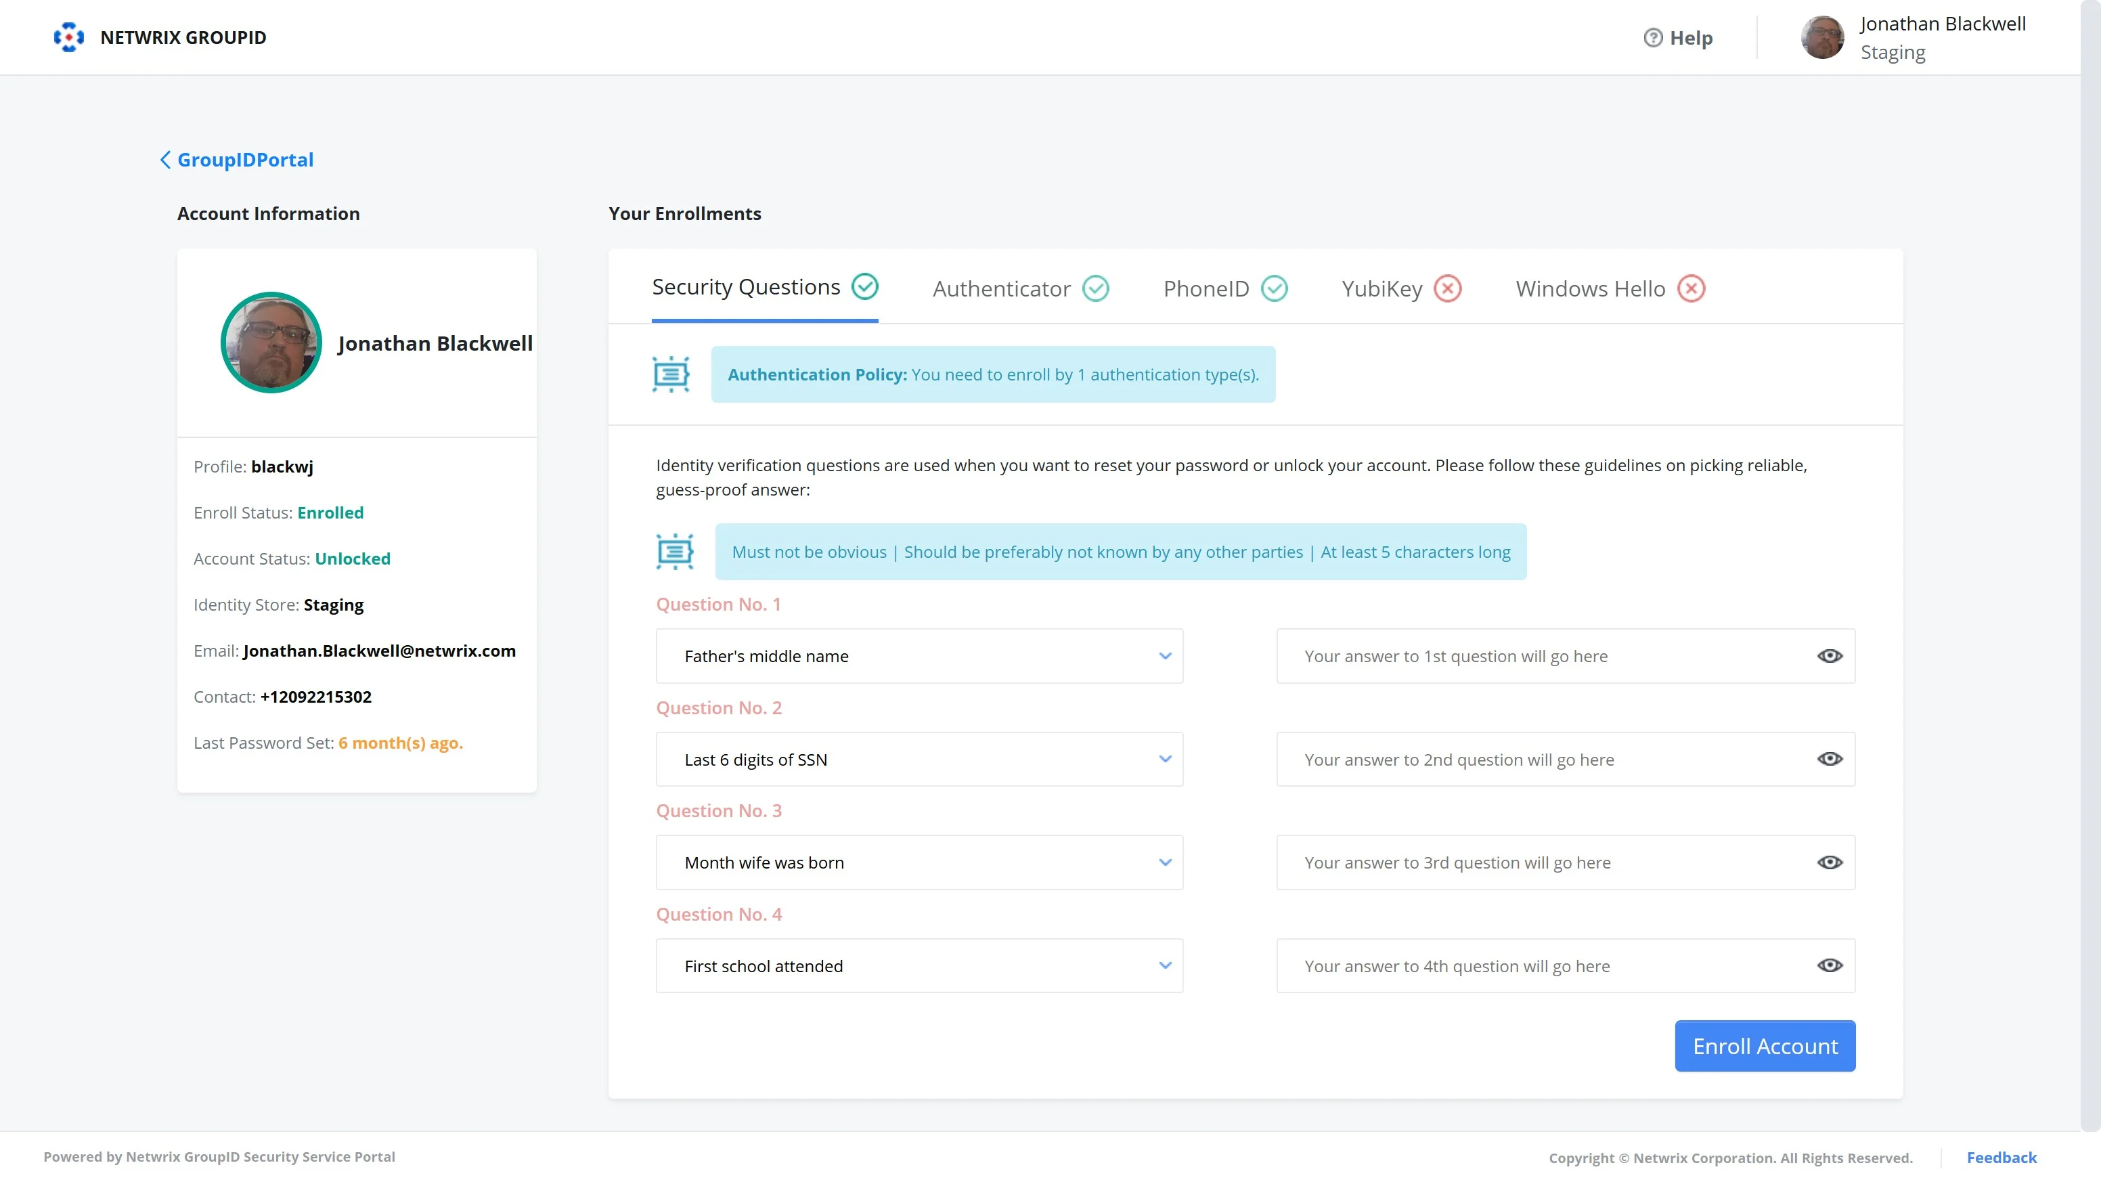Show the 1st question answer
2101x1182 pixels.
pyautogui.click(x=1830, y=656)
